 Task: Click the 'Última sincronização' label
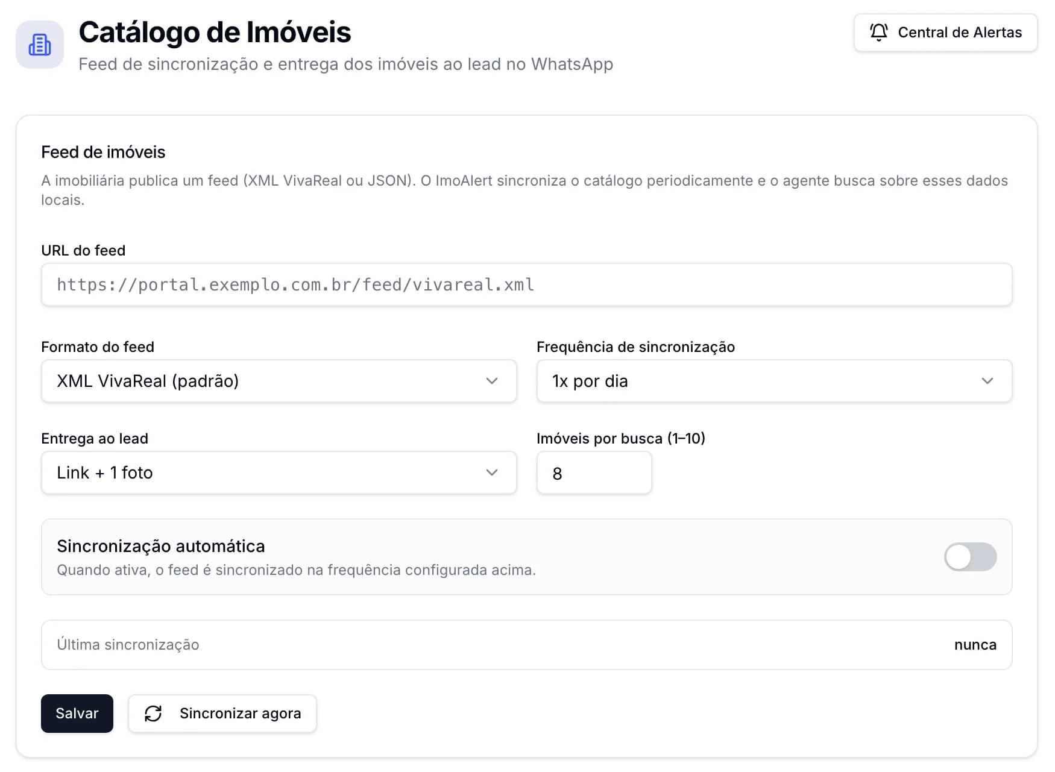point(128,645)
